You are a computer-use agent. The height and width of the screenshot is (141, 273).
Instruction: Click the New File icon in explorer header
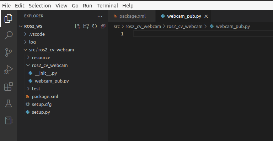77,26
